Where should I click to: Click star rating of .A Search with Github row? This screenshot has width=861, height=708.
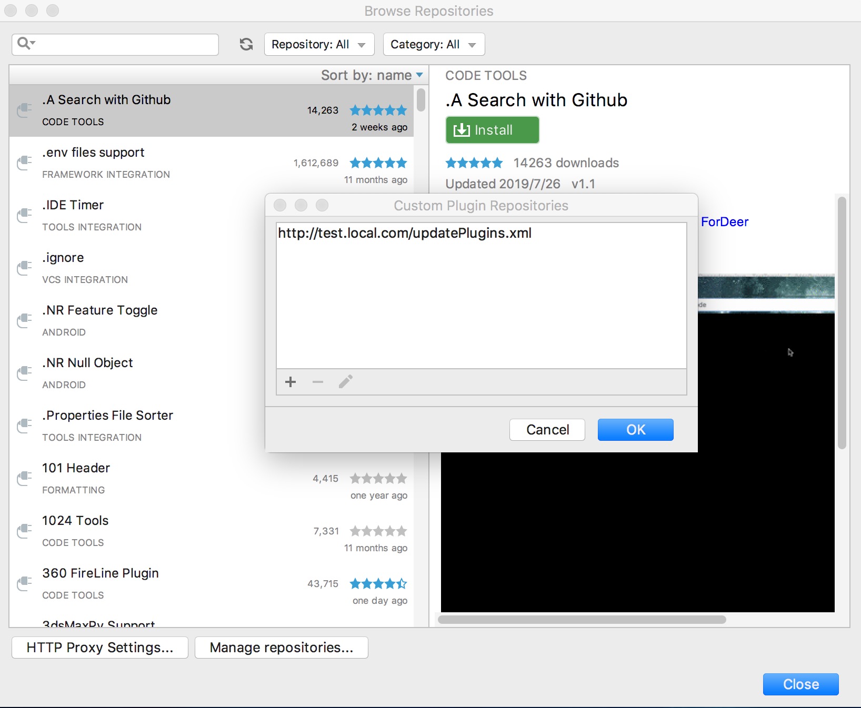378,110
